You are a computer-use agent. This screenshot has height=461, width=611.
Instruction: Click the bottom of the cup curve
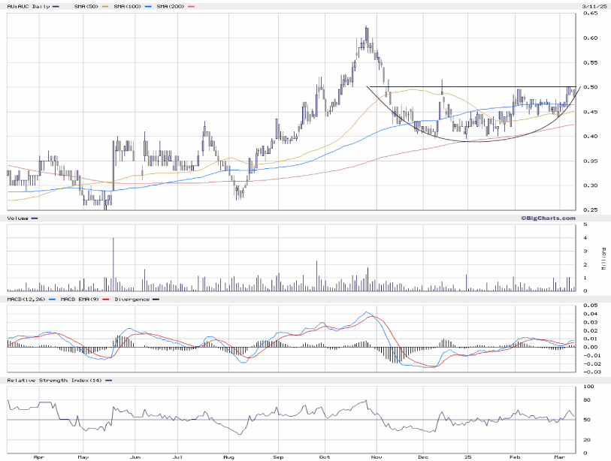[470, 140]
